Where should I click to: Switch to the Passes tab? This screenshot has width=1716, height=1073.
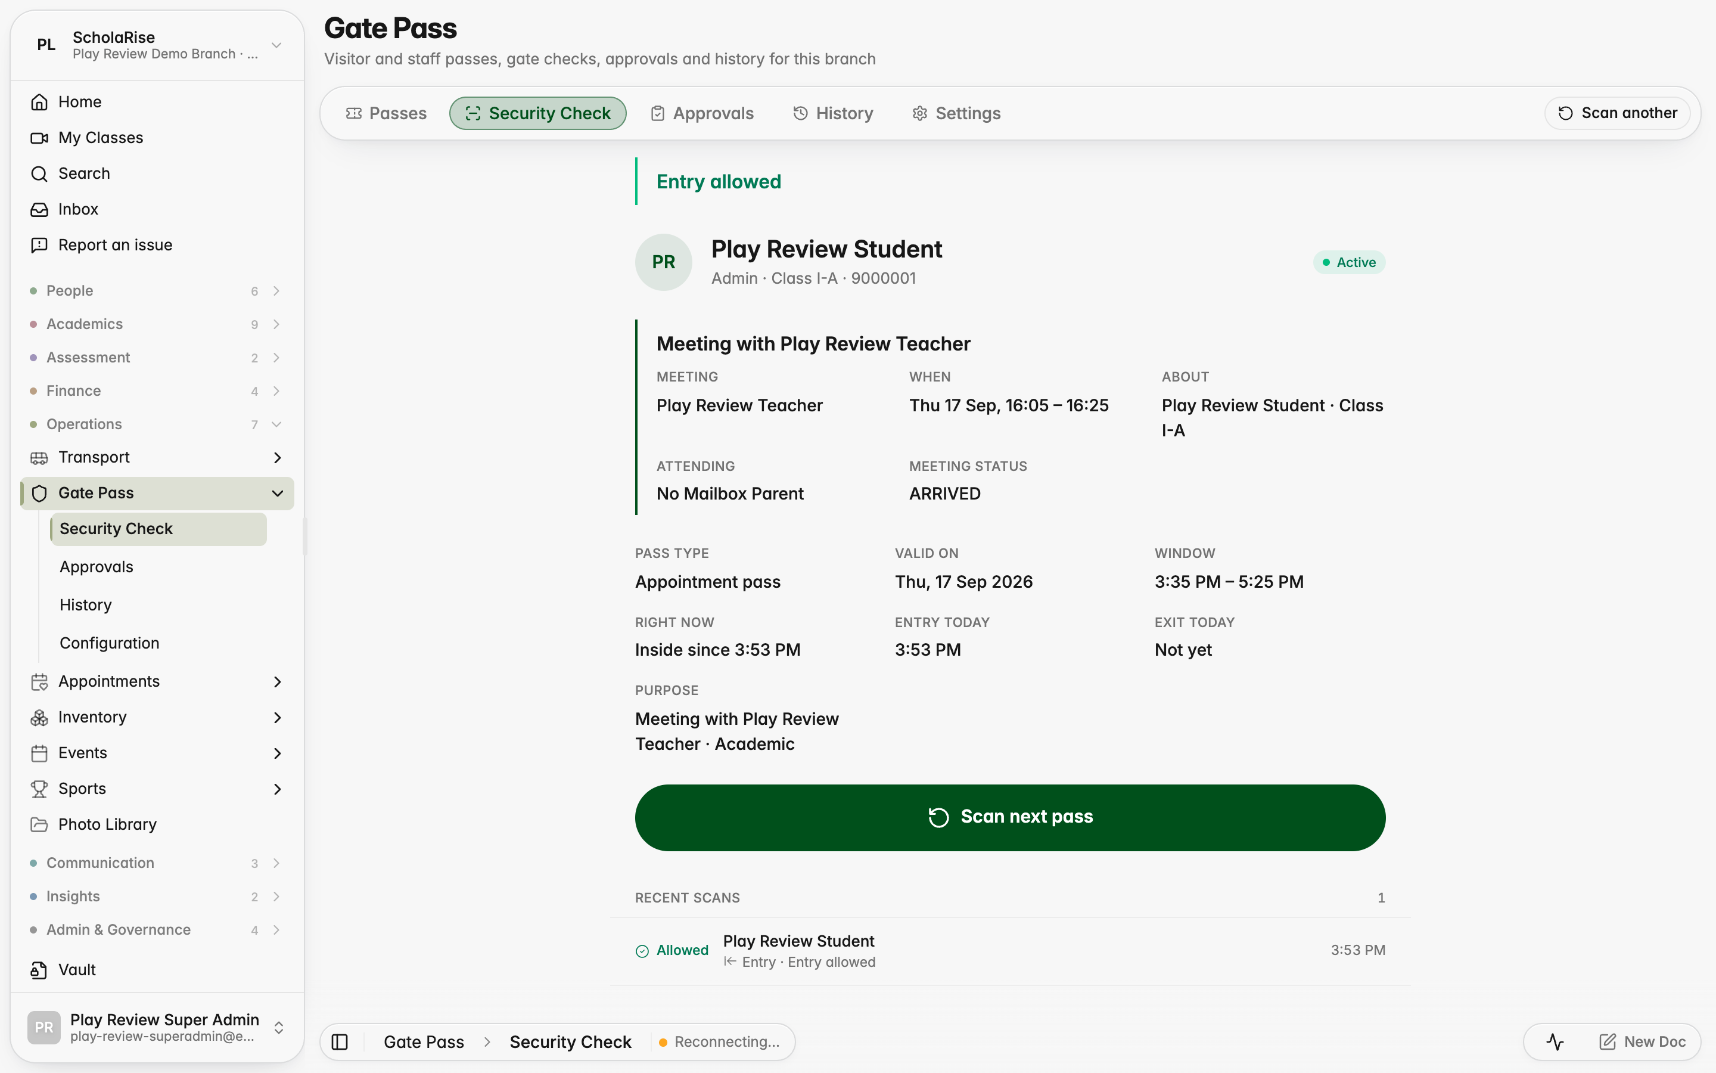(x=387, y=113)
